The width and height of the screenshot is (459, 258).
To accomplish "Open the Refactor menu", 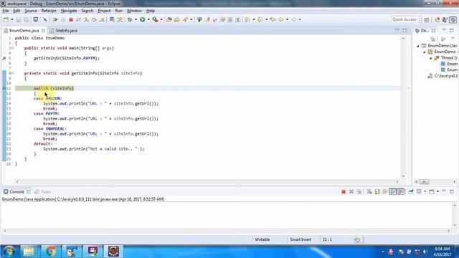I will pos(49,11).
